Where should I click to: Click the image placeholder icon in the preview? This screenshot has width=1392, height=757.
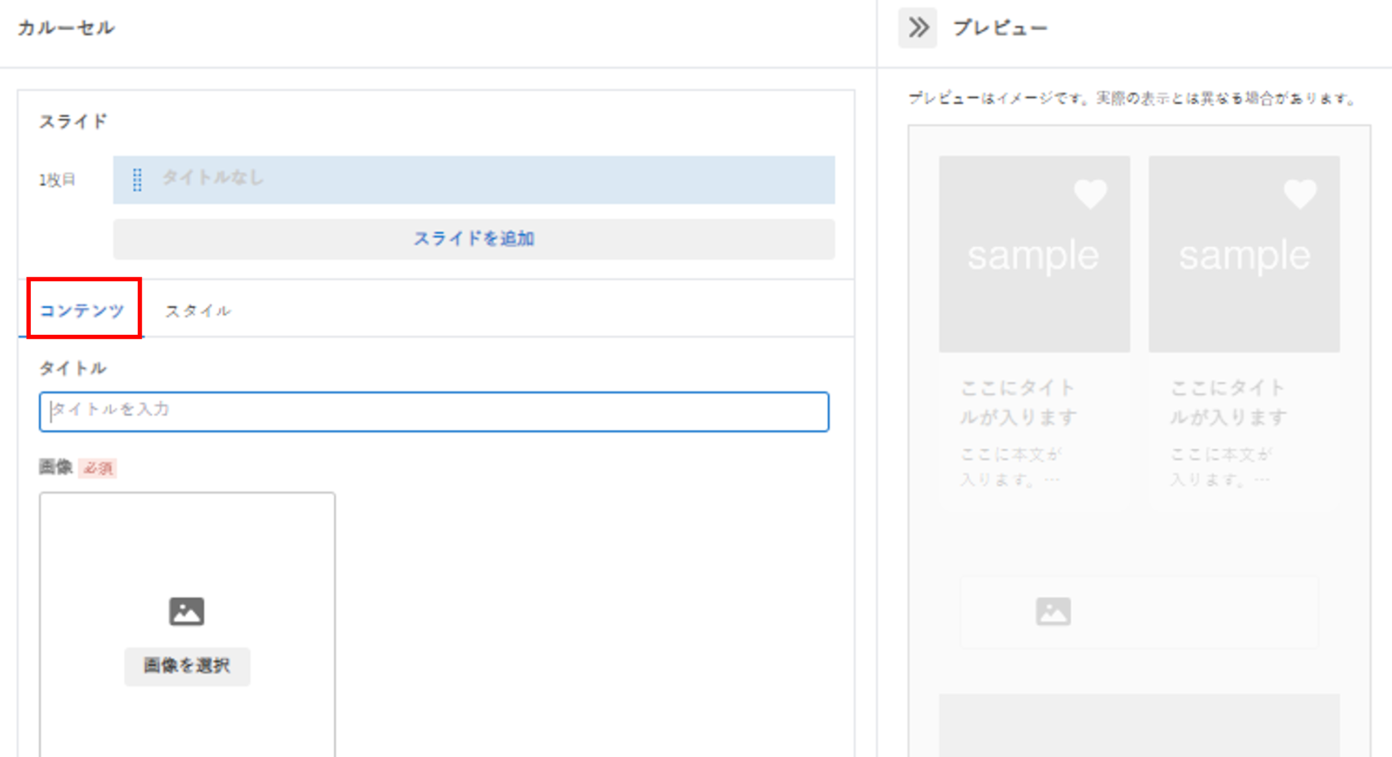[1053, 612]
